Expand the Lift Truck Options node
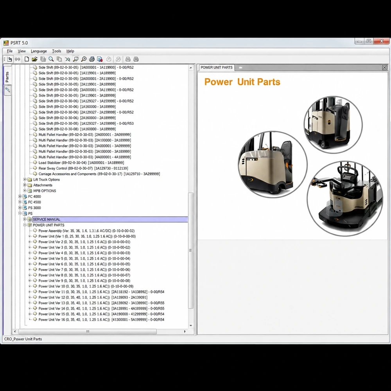The width and height of the screenshot is (391, 391). 25,179
